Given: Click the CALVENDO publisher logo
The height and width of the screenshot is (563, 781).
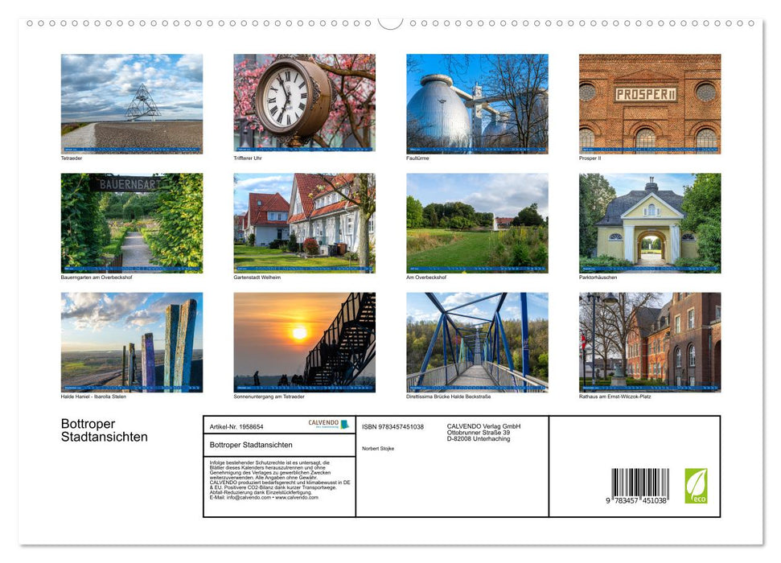Looking at the screenshot, I should click(x=327, y=424).
